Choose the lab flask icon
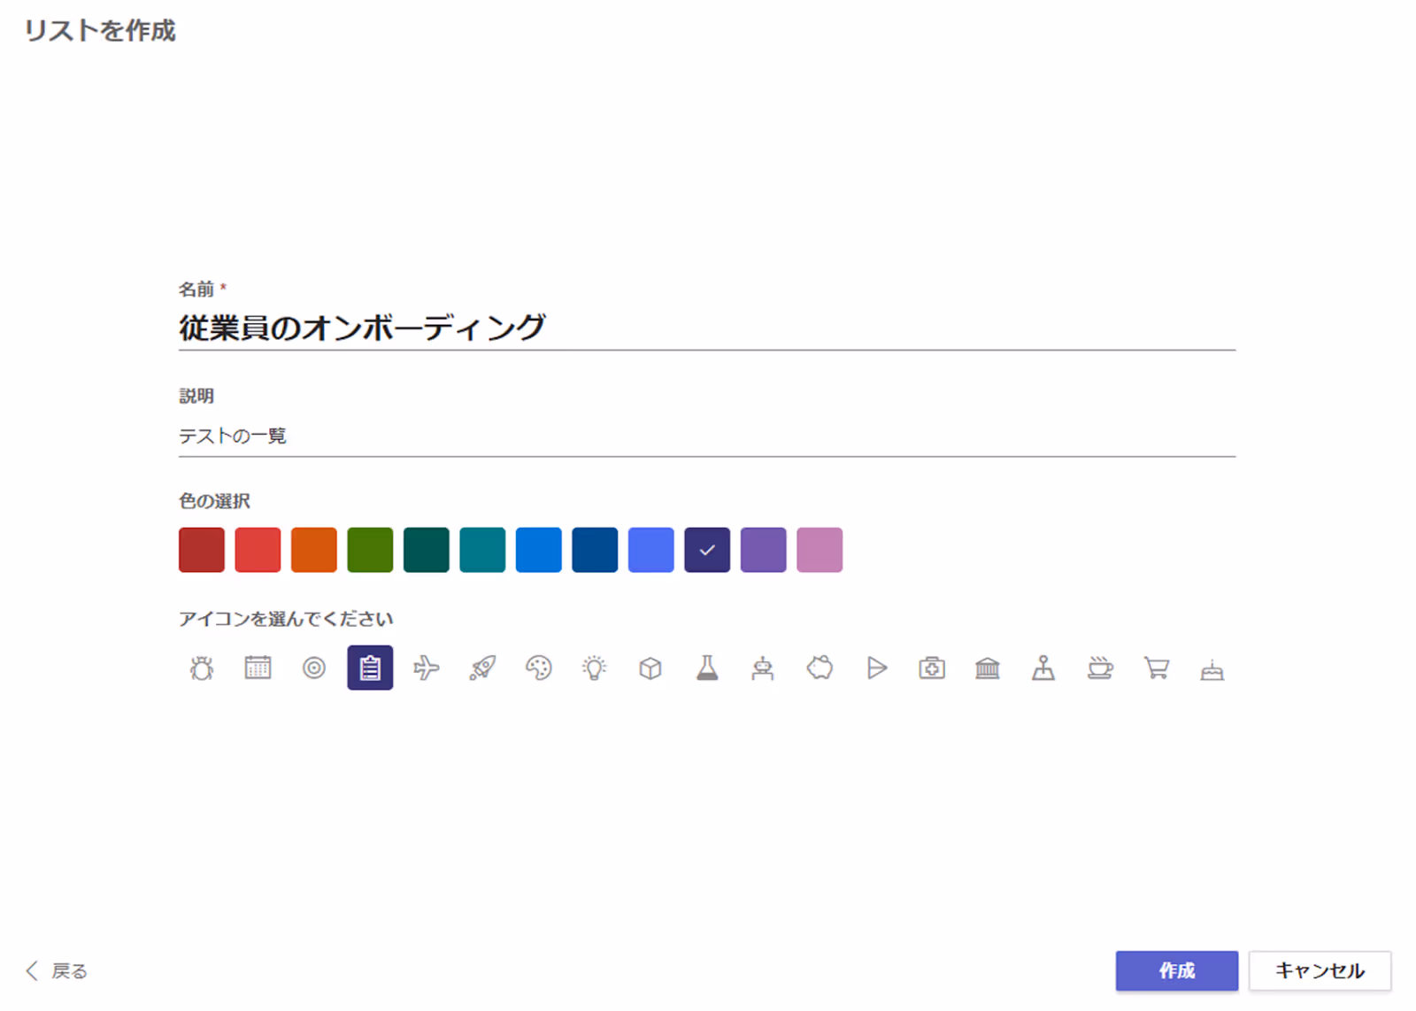 [x=707, y=668]
